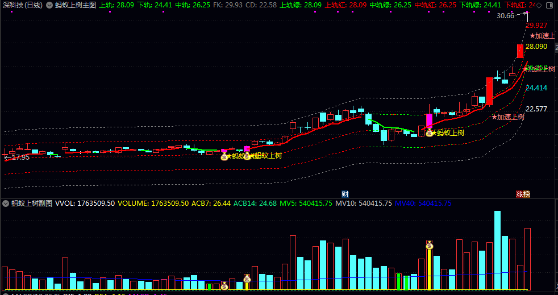Viewport: 558px width, 295px height.
Task: Open the main chart indicator dropdown arrow
Action: pyautogui.click(x=49, y=5)
